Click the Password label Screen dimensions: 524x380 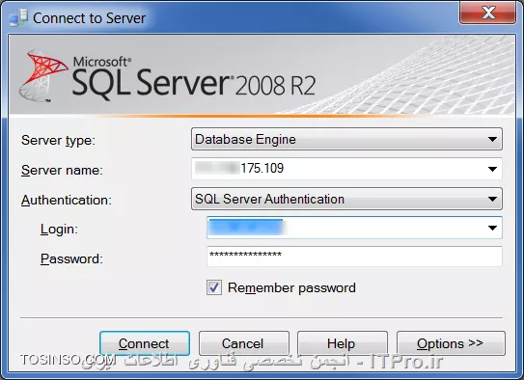tap(71, 258)
